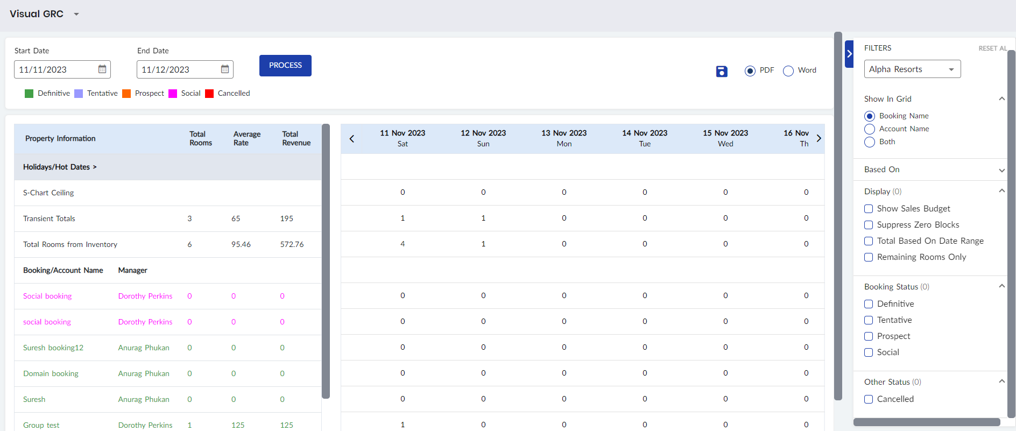Open the Domain booking entry
Viewport: 1016px width, 431px height.
[x=51, y=373]
